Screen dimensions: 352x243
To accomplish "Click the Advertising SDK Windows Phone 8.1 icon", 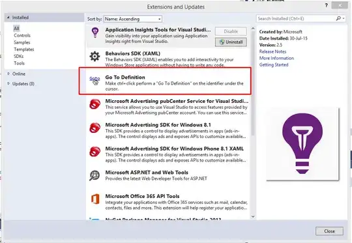I will tap(95, 152).
